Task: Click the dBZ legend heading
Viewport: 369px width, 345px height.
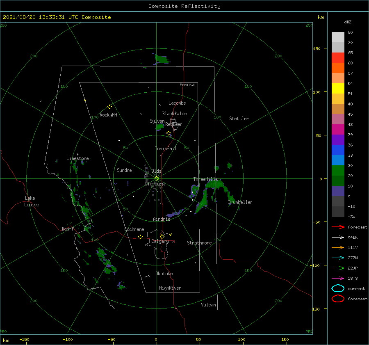Action: click(348, 22)
